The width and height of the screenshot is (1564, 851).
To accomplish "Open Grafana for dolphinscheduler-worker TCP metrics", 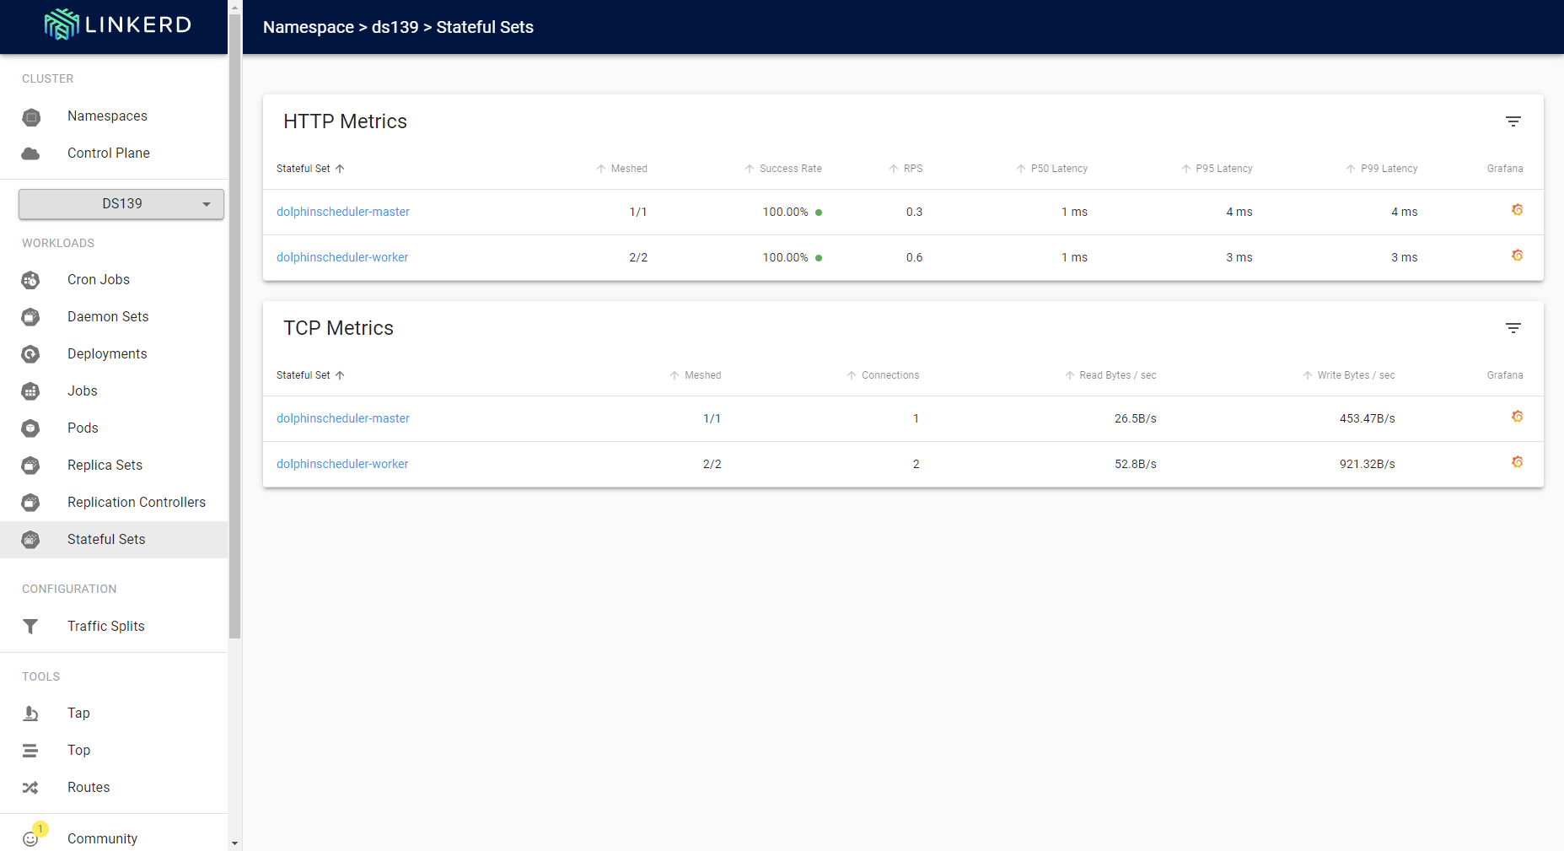I will (1517, 462).
